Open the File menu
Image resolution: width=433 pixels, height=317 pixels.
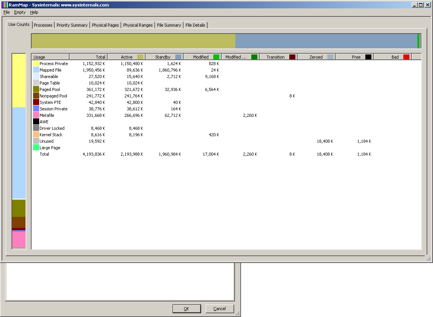coord(6,12)
